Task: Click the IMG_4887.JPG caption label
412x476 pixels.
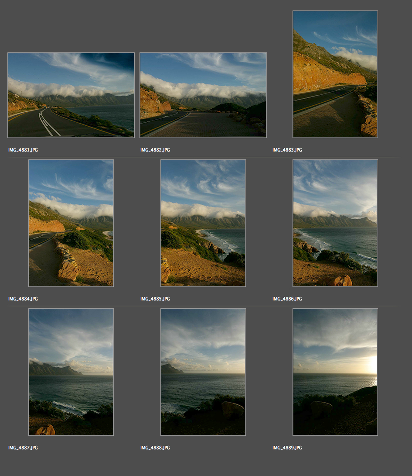Action: click(23, 448)
